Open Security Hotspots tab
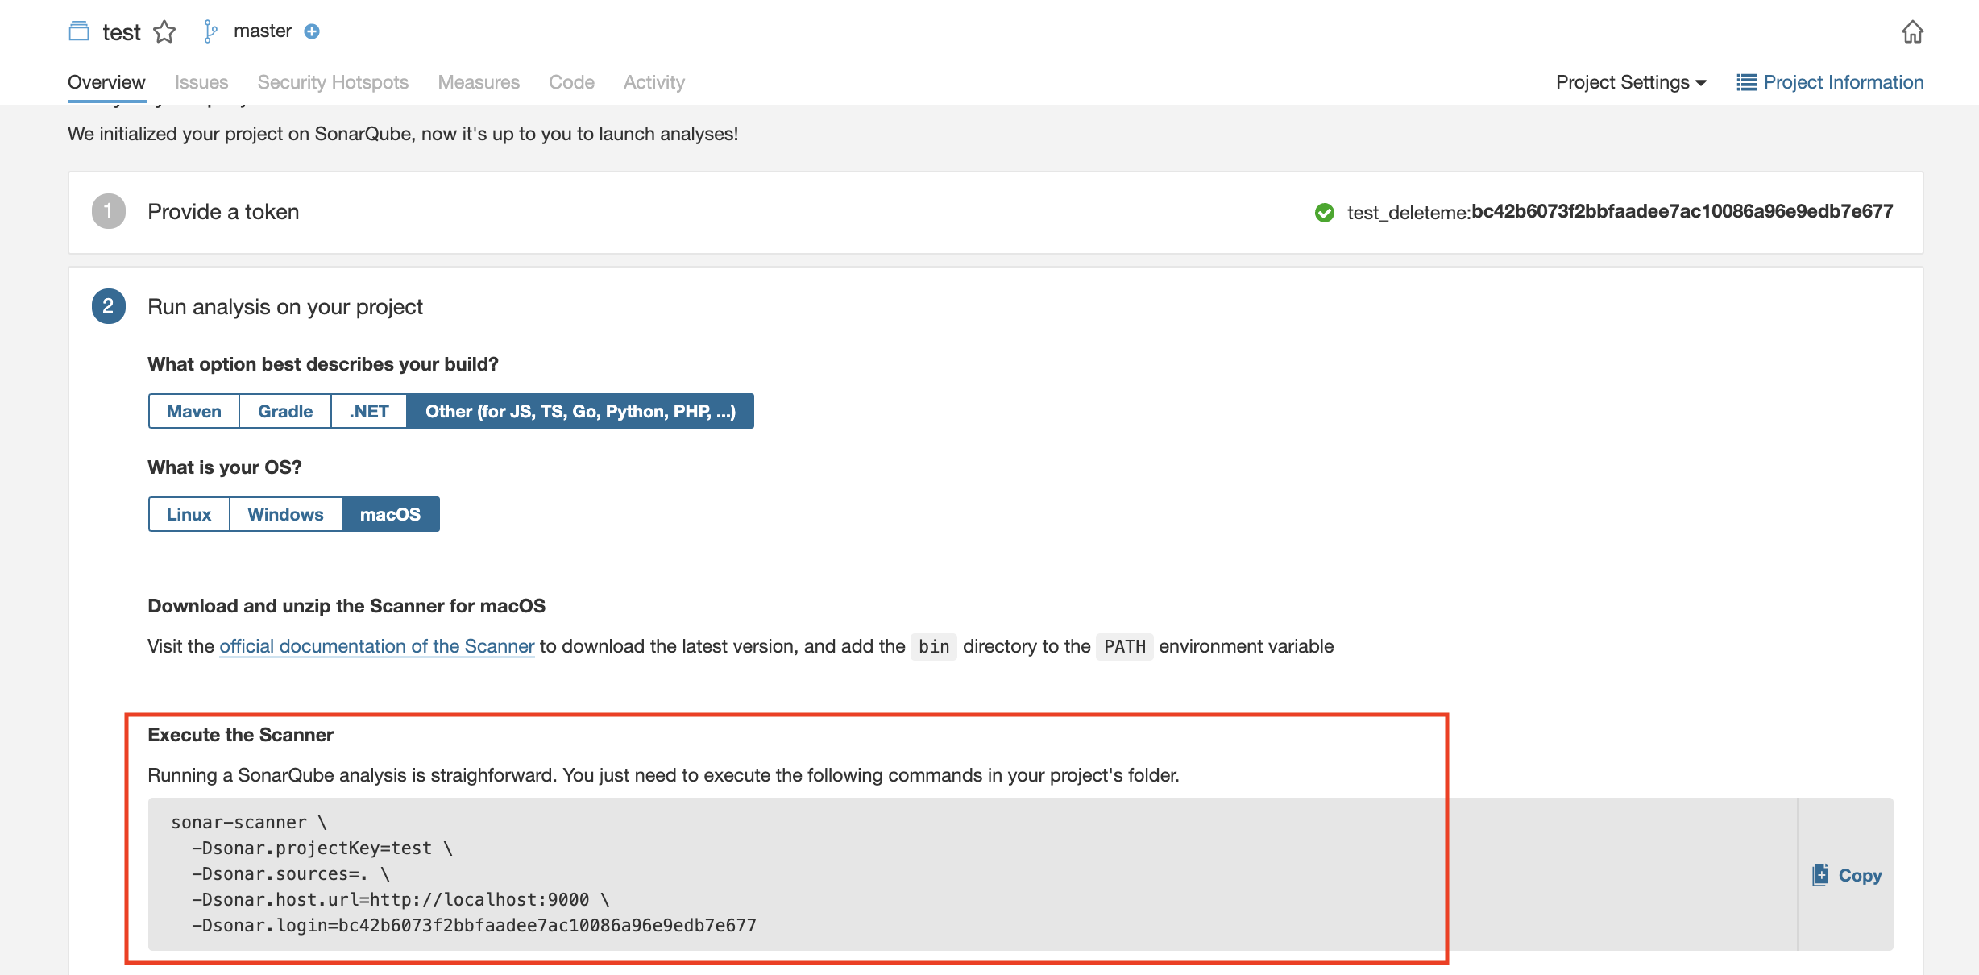The image size is (1979, 975). pyautogui.click(x=333, y=82)
